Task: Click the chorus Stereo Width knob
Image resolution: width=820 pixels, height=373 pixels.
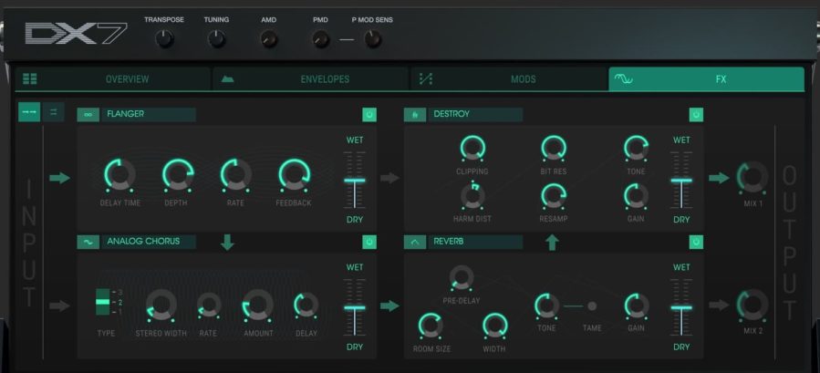Action: 161,305
